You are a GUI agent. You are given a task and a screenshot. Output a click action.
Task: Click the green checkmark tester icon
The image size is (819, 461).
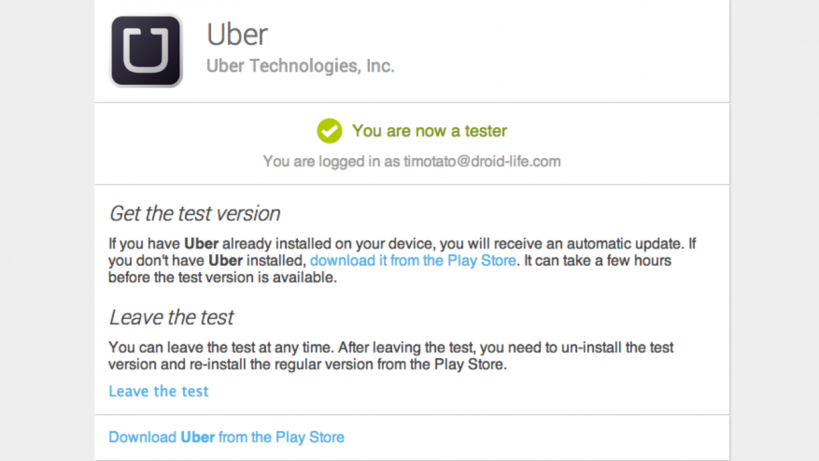tap(330, 131)
